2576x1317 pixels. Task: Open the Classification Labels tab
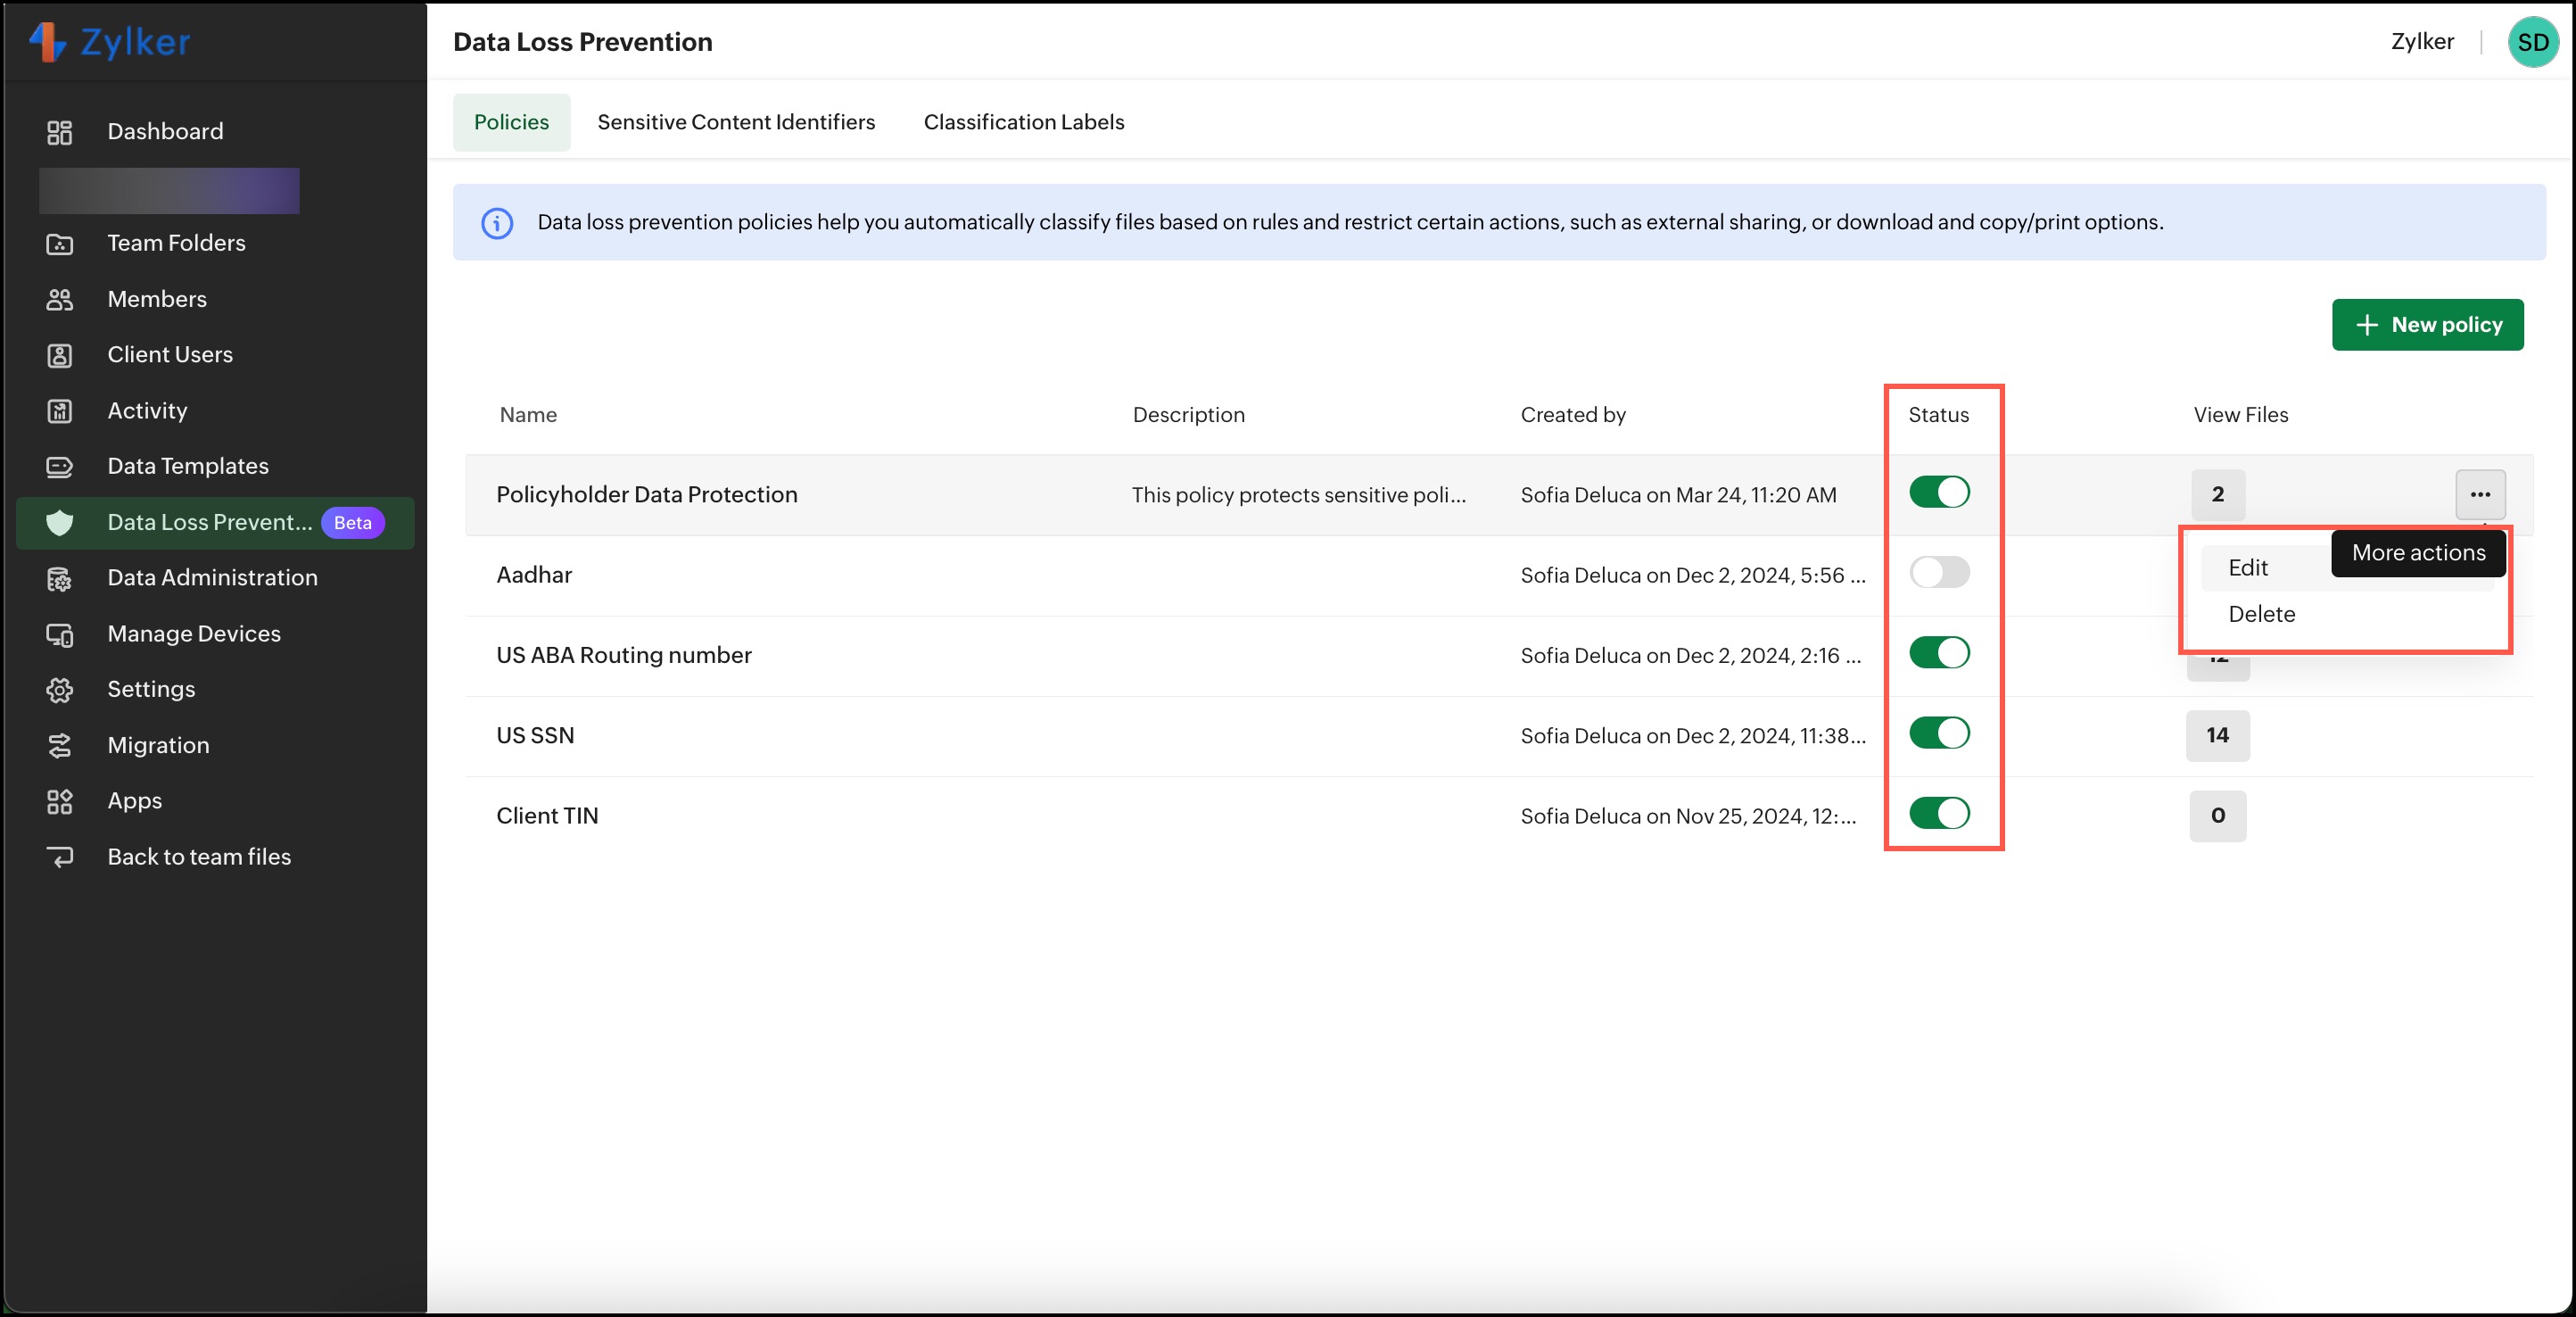[x=1023, y=122]
